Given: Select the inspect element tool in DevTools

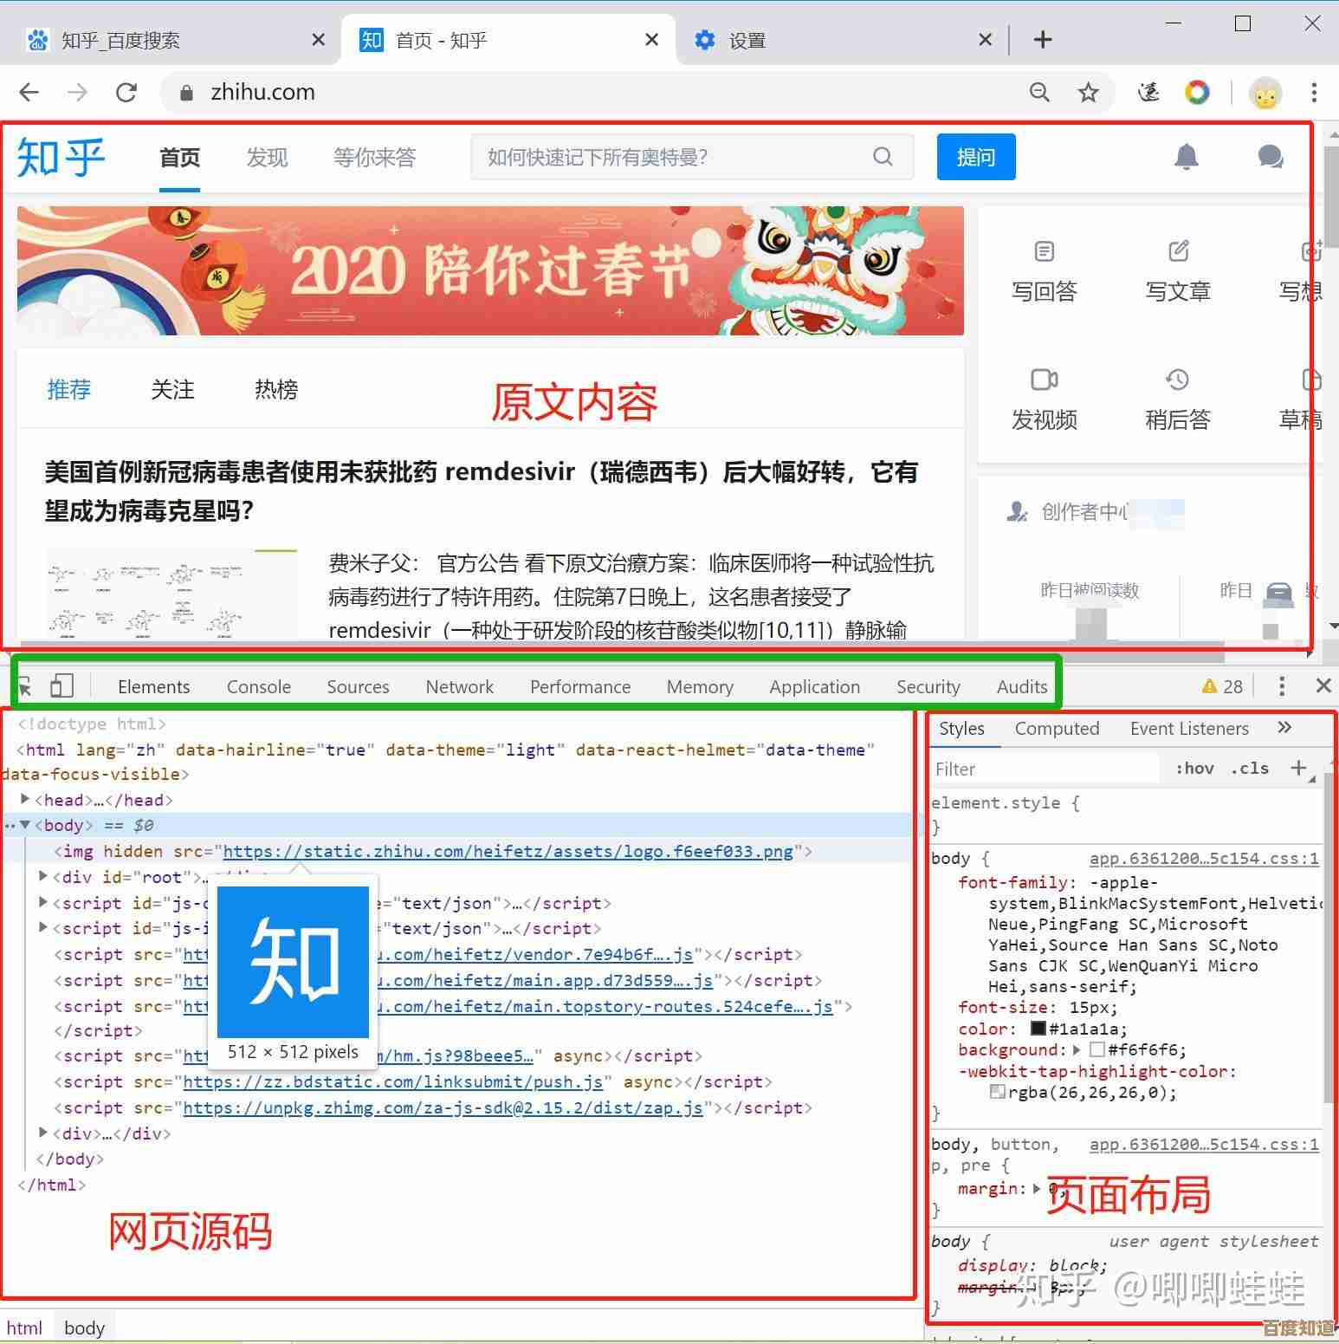Looking at the screenshot, I should pos(24,685).
